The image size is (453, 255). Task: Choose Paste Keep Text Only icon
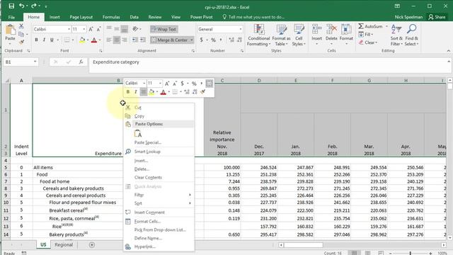point(138,133)
